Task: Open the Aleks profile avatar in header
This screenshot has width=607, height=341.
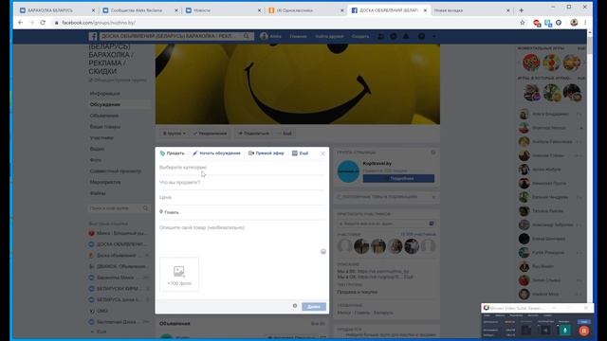Action: pos(264,36)
